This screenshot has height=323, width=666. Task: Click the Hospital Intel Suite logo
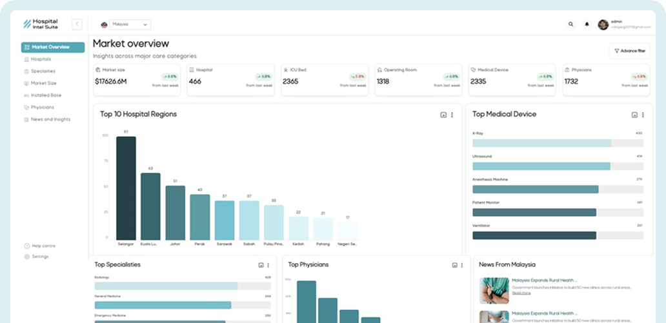point(41,24)
